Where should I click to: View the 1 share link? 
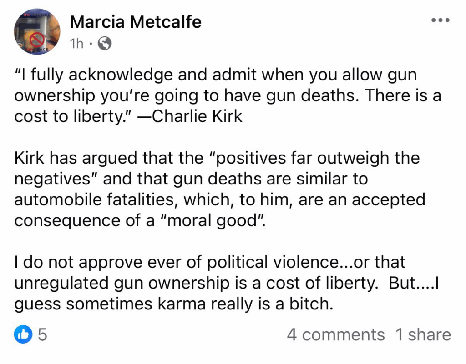click(x=423, y=335)
